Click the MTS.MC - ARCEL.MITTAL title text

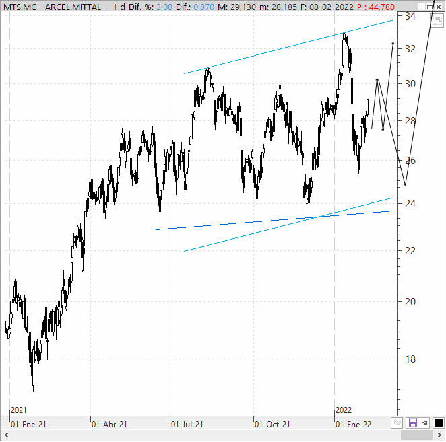52,7
